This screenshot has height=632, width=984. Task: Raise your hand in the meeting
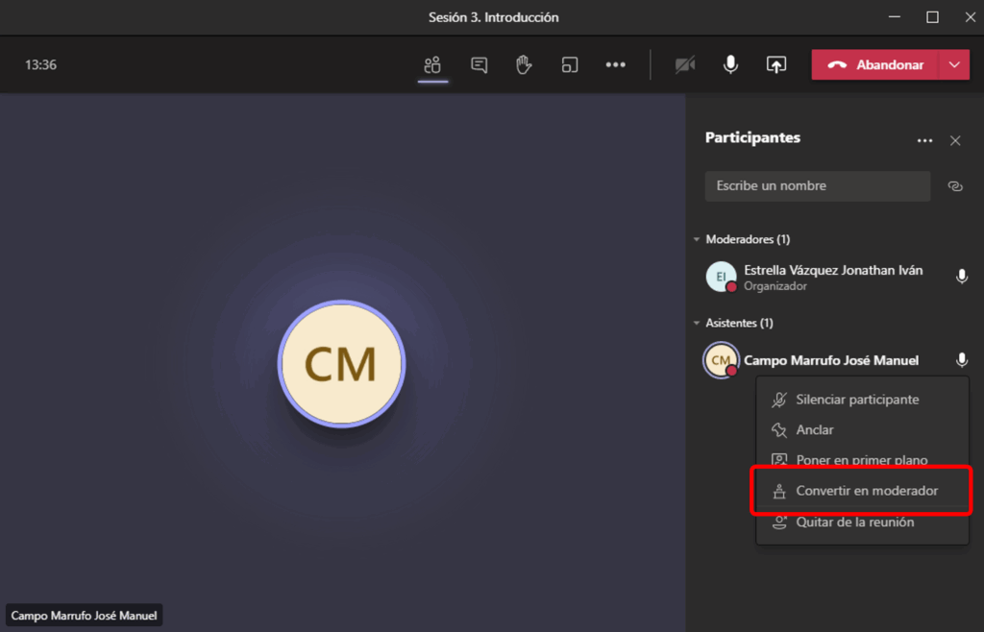(524, 65)
